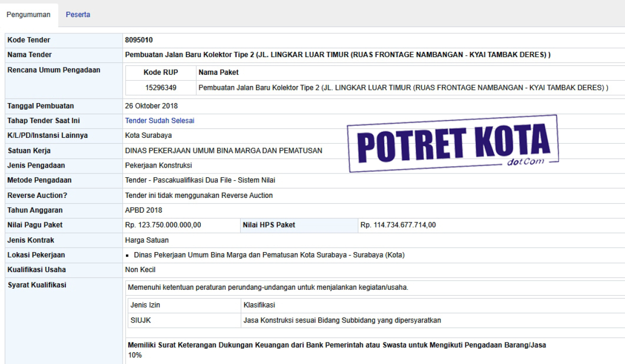Click the tender code 8095010
Viewport: 625px width, 364px height.
(139, 40)
